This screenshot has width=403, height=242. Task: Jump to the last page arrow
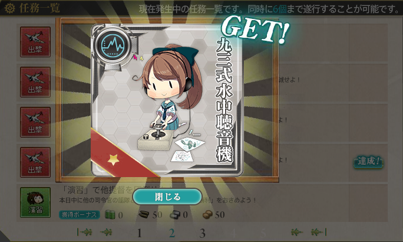pyautogui.click(x=319, y=232)
